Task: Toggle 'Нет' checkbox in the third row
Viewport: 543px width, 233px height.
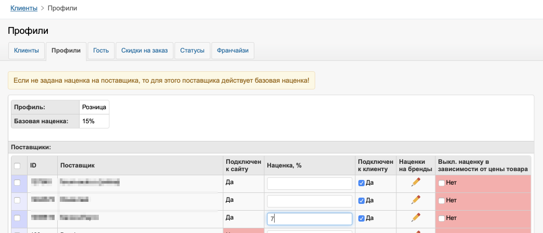Action: click(x=442, y=217)
